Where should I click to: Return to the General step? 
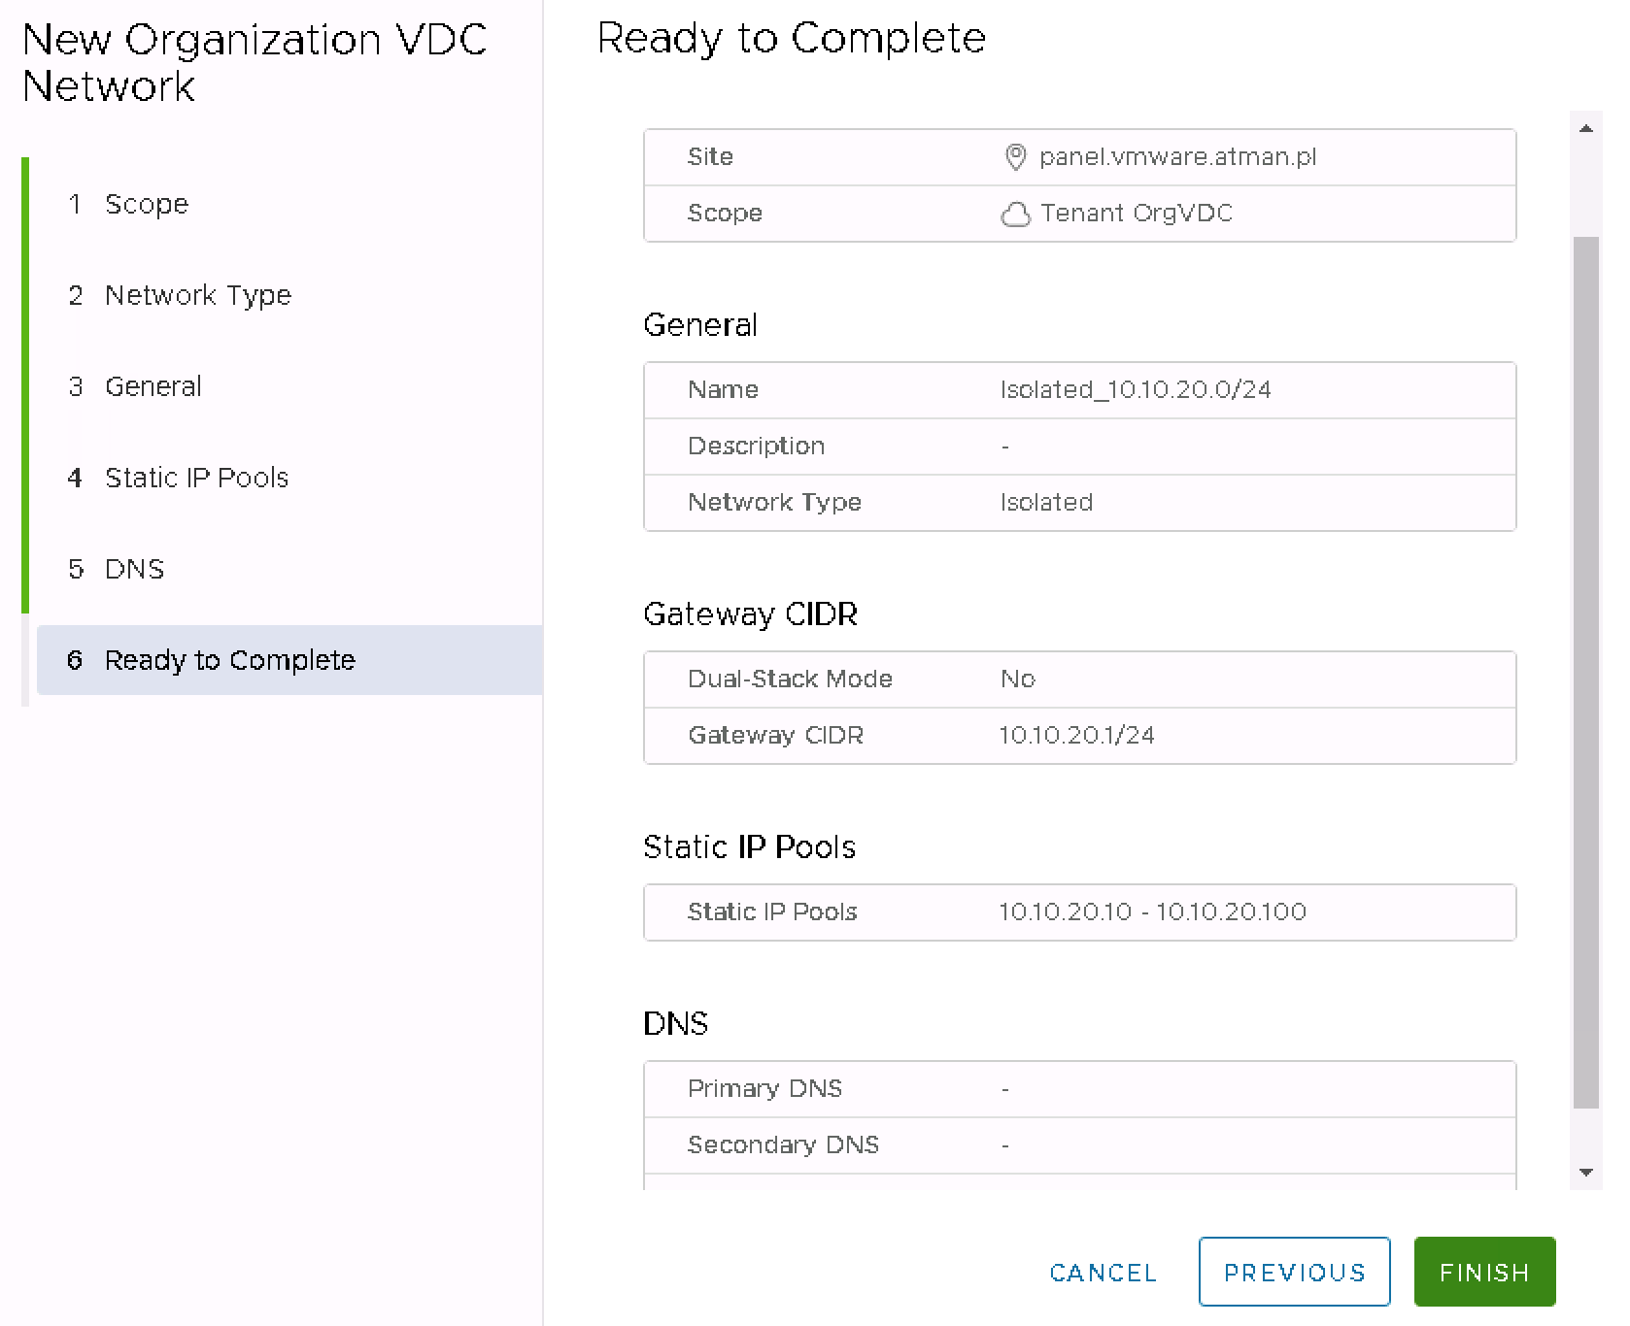153,386
